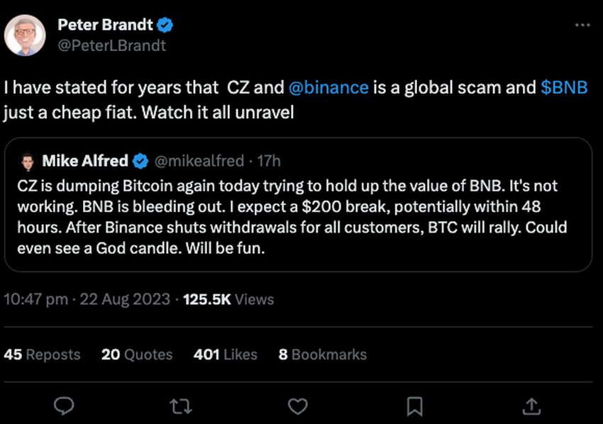Click Mike Alfred's avatar thumbnail
Screen dimensions: 603x424
pyautogui.click(x=28, y=161)
